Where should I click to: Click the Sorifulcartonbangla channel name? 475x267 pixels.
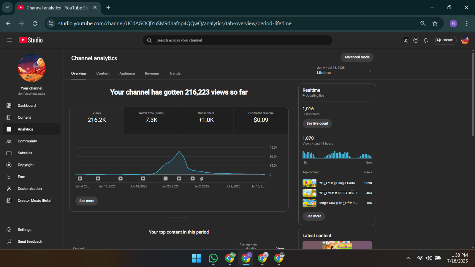pos(31,94)
